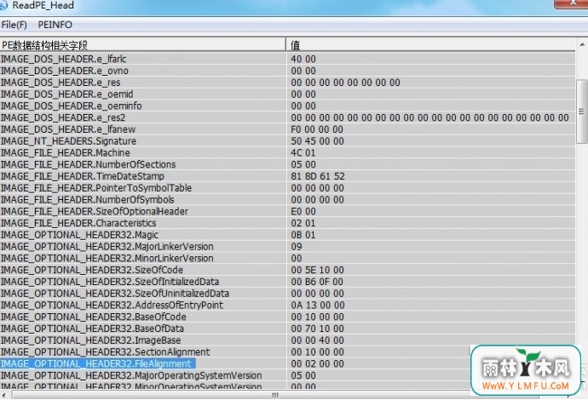Click the vertical scrollbar thumb
This screenshot has height=400, width=588.
[582, 111]
